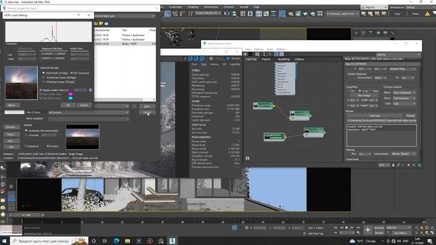Toggle the Def. Exposure checkbox
The height and width of the screenshot is (245, 436).
pos(72,73)
